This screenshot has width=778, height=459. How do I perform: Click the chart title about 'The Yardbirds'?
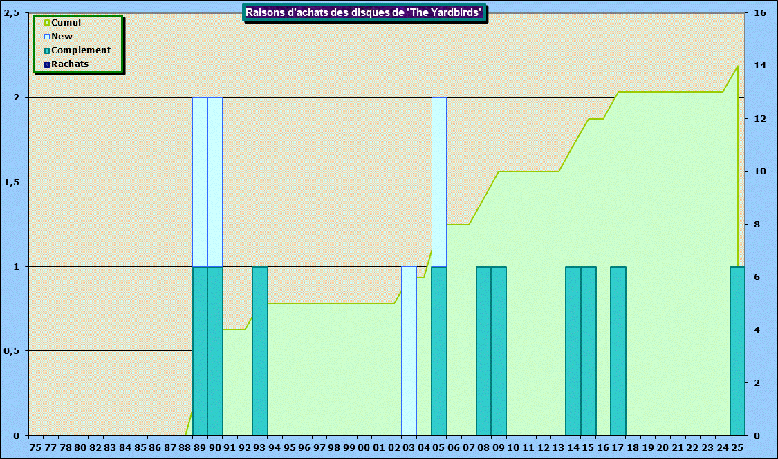364,12
